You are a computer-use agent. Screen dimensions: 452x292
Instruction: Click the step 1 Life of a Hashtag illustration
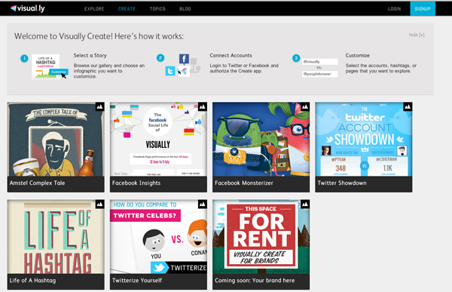(49, 66)
